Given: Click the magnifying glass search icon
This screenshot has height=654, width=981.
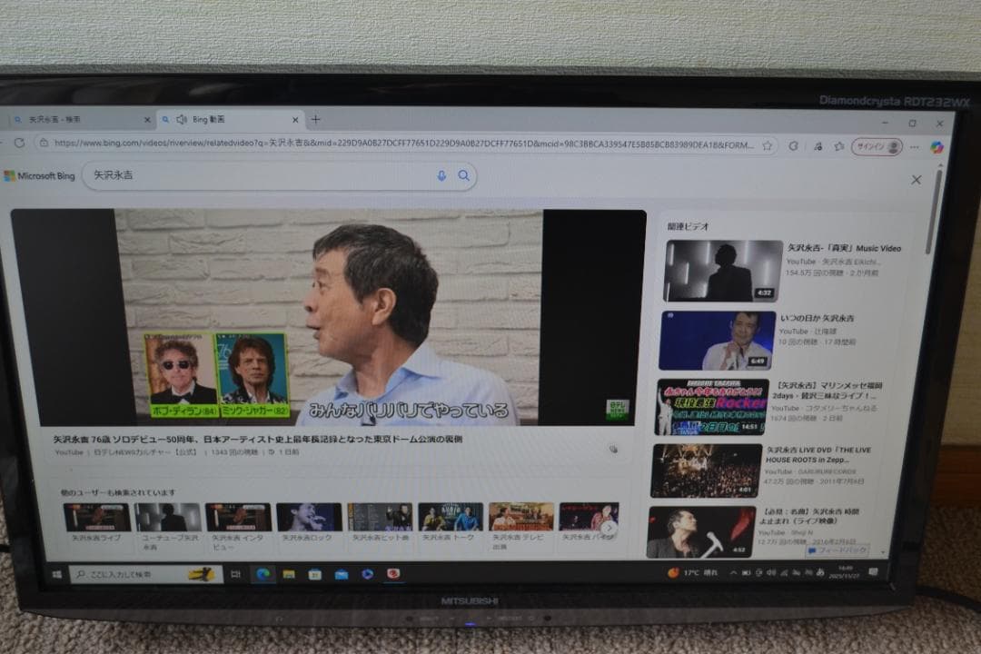Looking at the screenshot, I should pos(463,176).
